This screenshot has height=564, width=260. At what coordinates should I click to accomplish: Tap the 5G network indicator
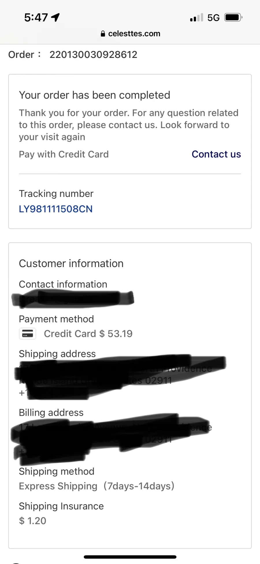[x=213, y=18]
